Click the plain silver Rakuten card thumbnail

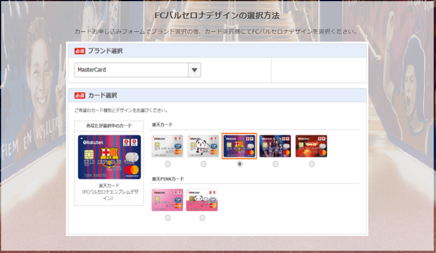167,146
